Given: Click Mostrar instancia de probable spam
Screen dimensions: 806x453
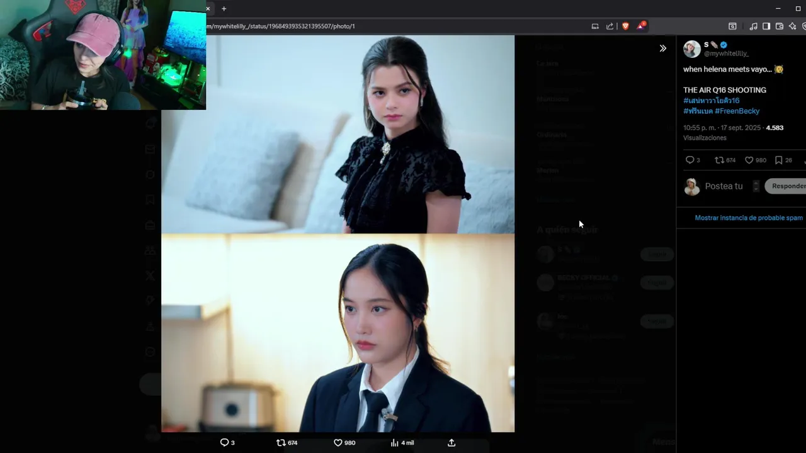Looking at the screenshot, I should (749, 218).
